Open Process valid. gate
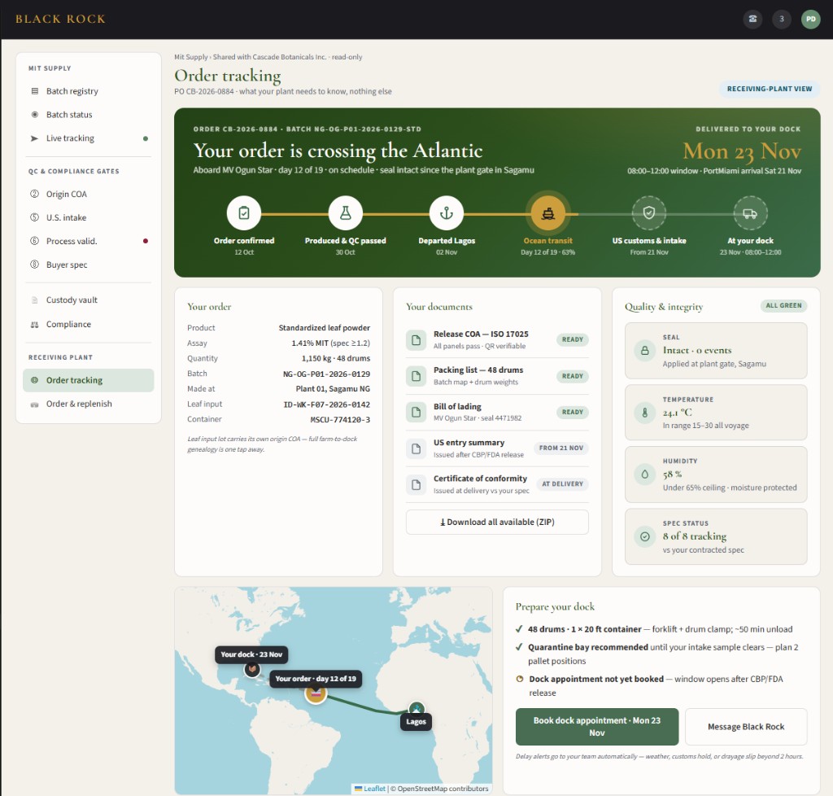This screenshot has width=833, height=796. [x=88, y=241]
